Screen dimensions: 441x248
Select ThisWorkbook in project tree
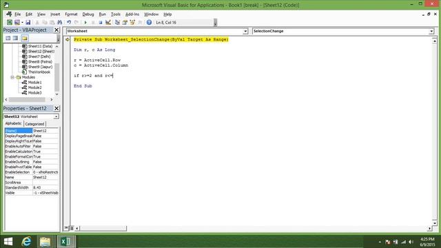pos(39,72)
